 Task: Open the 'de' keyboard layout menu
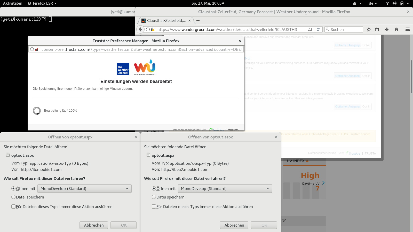tap(373, 3)
